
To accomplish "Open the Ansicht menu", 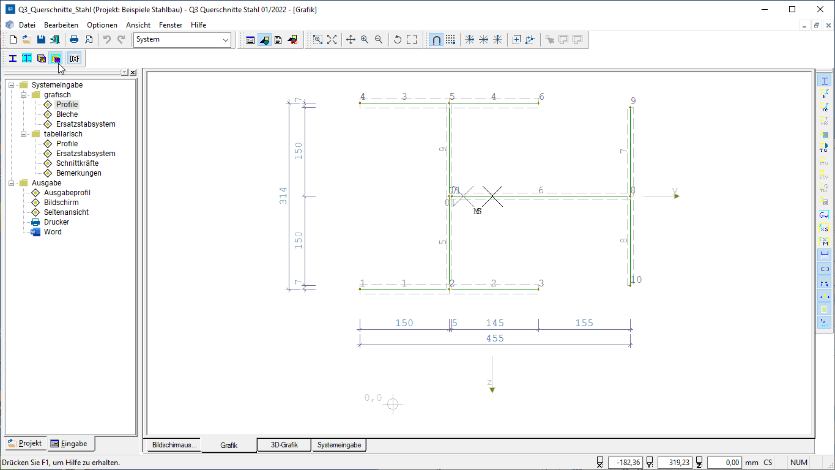I will [138, 25].
